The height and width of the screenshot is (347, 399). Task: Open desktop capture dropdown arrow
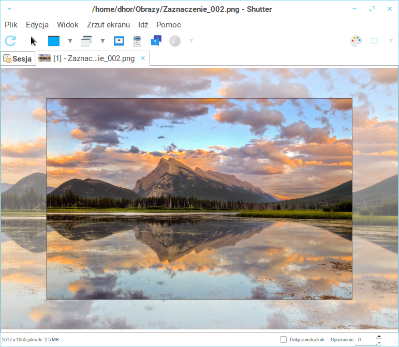point(70,41)
